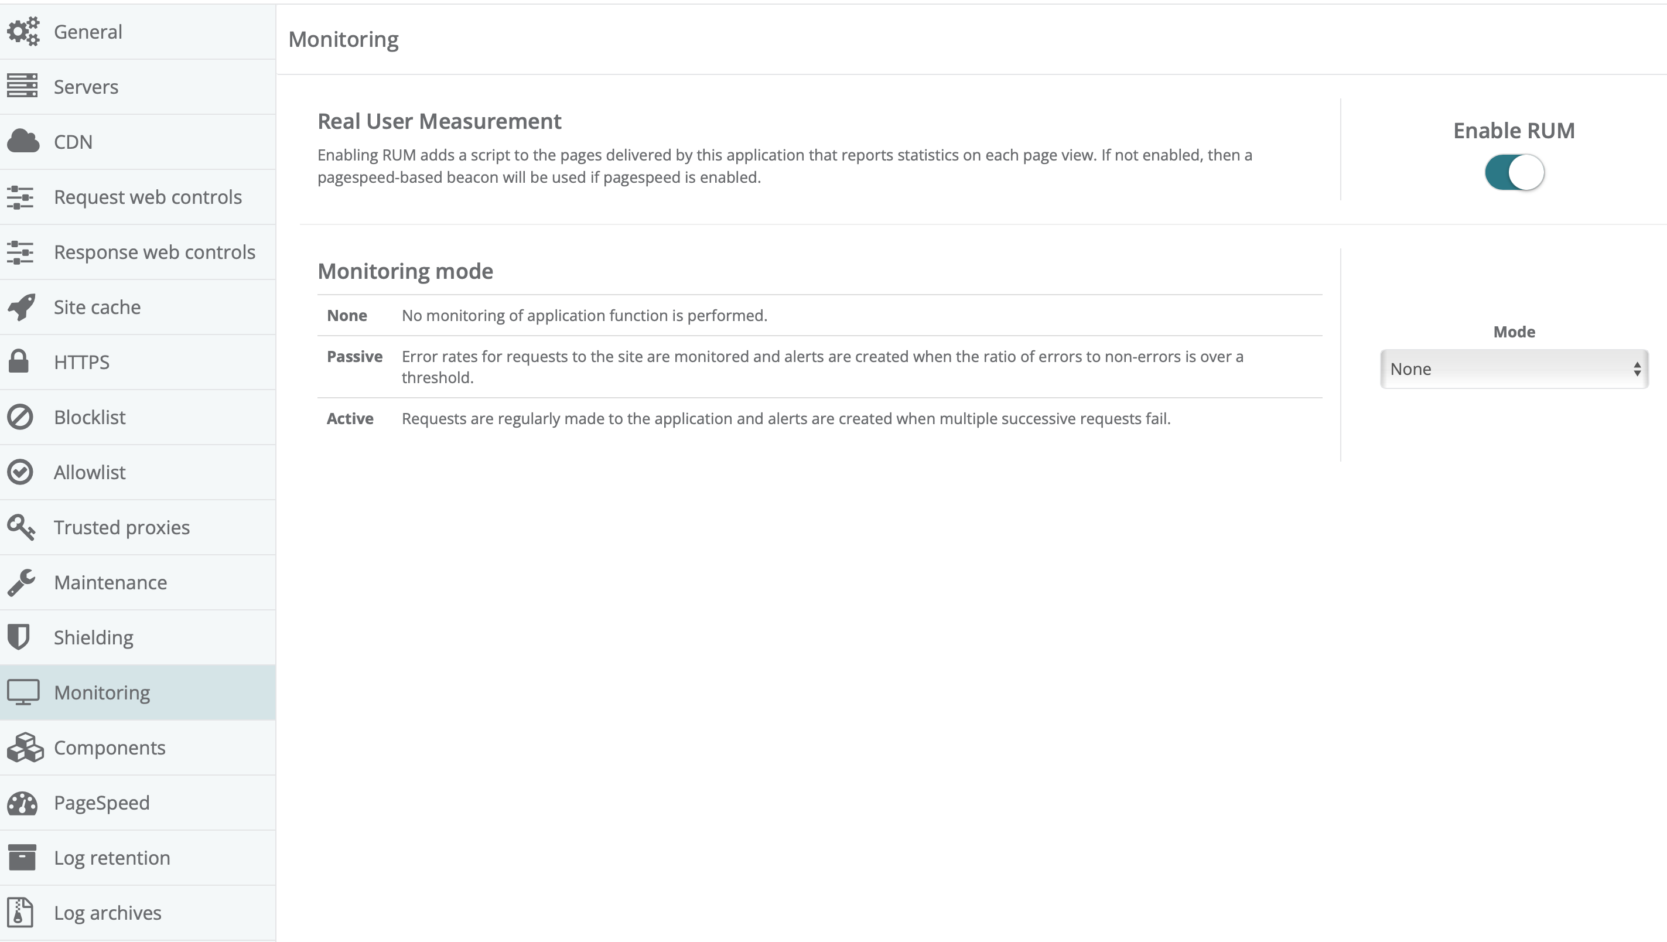Screen dimensions: 1667x942
Task: Open the monitoring Mode dropdown
Action: (x=1514, y=369)
